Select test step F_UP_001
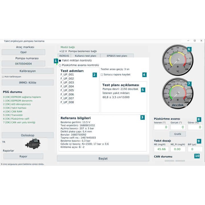The width and height of the screenshot is (205, 205). click(67, 75)
